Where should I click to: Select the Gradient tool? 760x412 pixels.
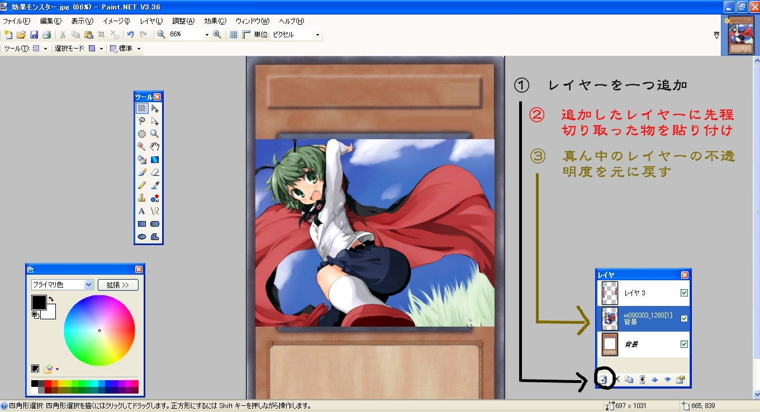155,160
